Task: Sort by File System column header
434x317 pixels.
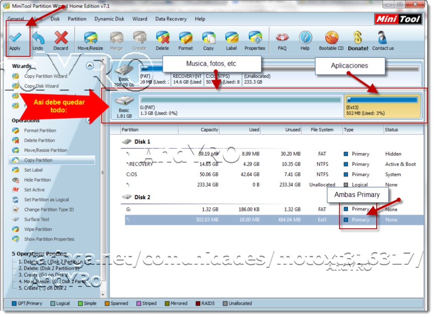Action: pos(322,129)
